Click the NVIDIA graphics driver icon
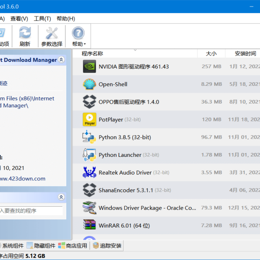Screen dimensions: 260x260 (89, 66)
